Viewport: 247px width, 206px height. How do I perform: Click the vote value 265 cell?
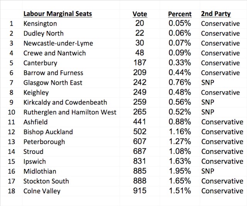(139, 112)
